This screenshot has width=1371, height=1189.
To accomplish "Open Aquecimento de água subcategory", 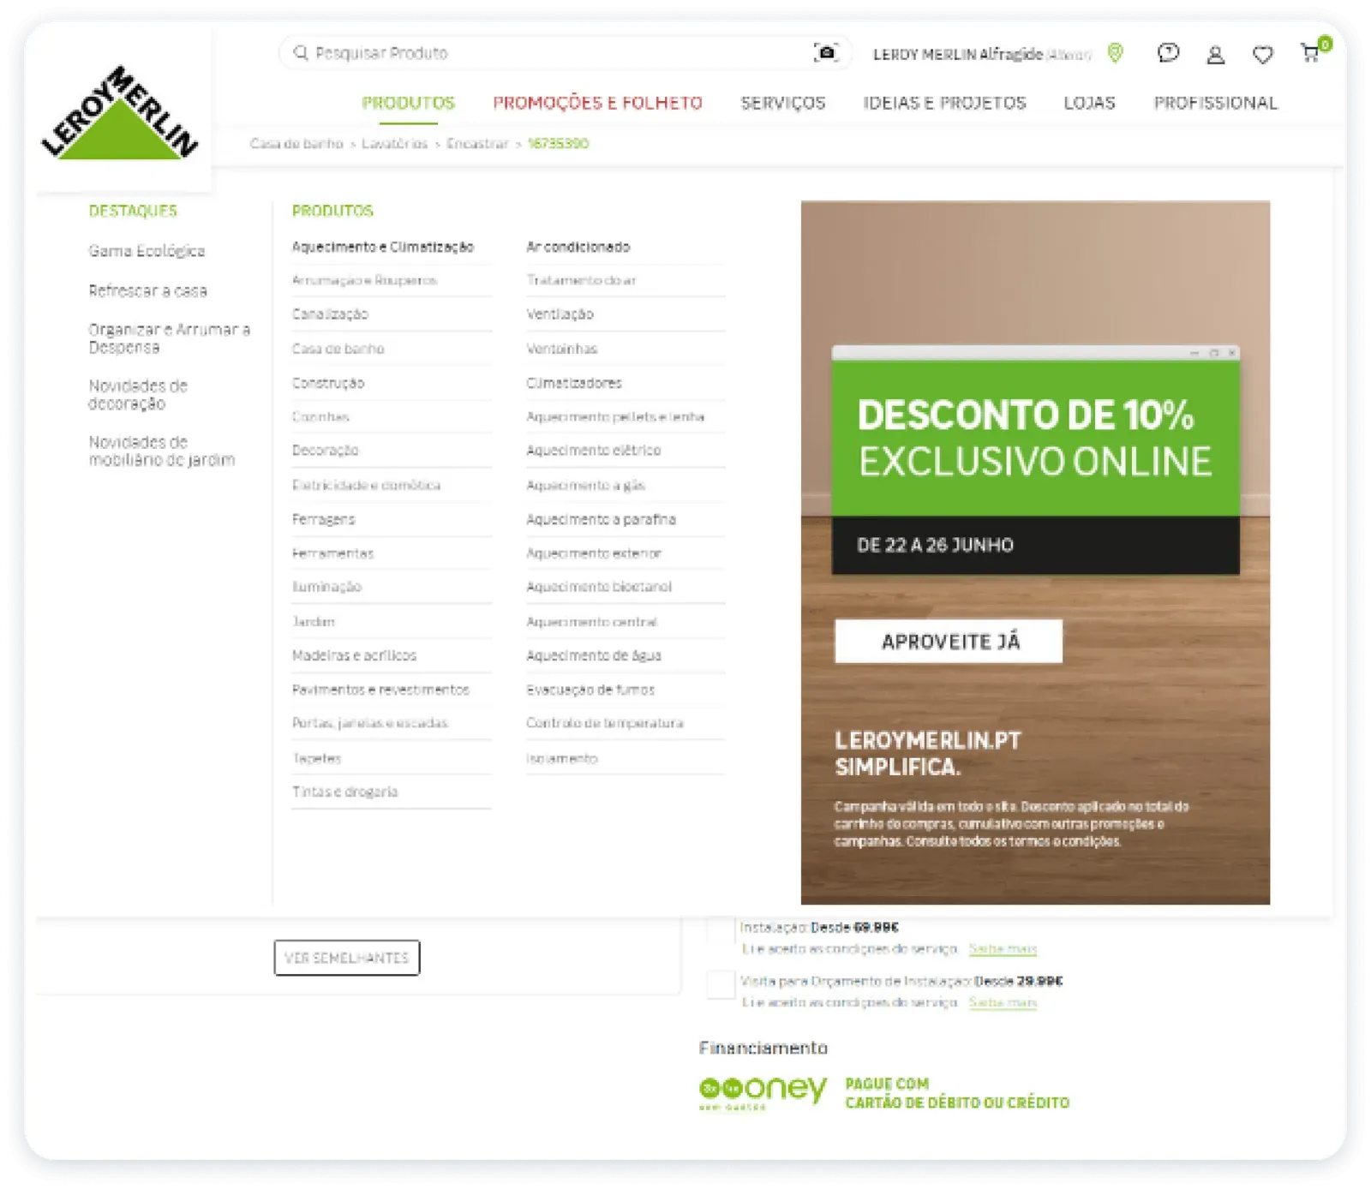I will 593,655.
